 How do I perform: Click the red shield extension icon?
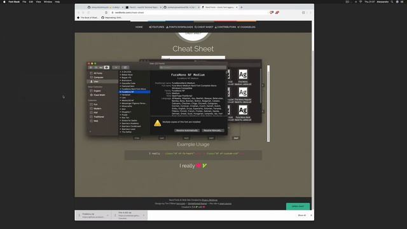272,13
